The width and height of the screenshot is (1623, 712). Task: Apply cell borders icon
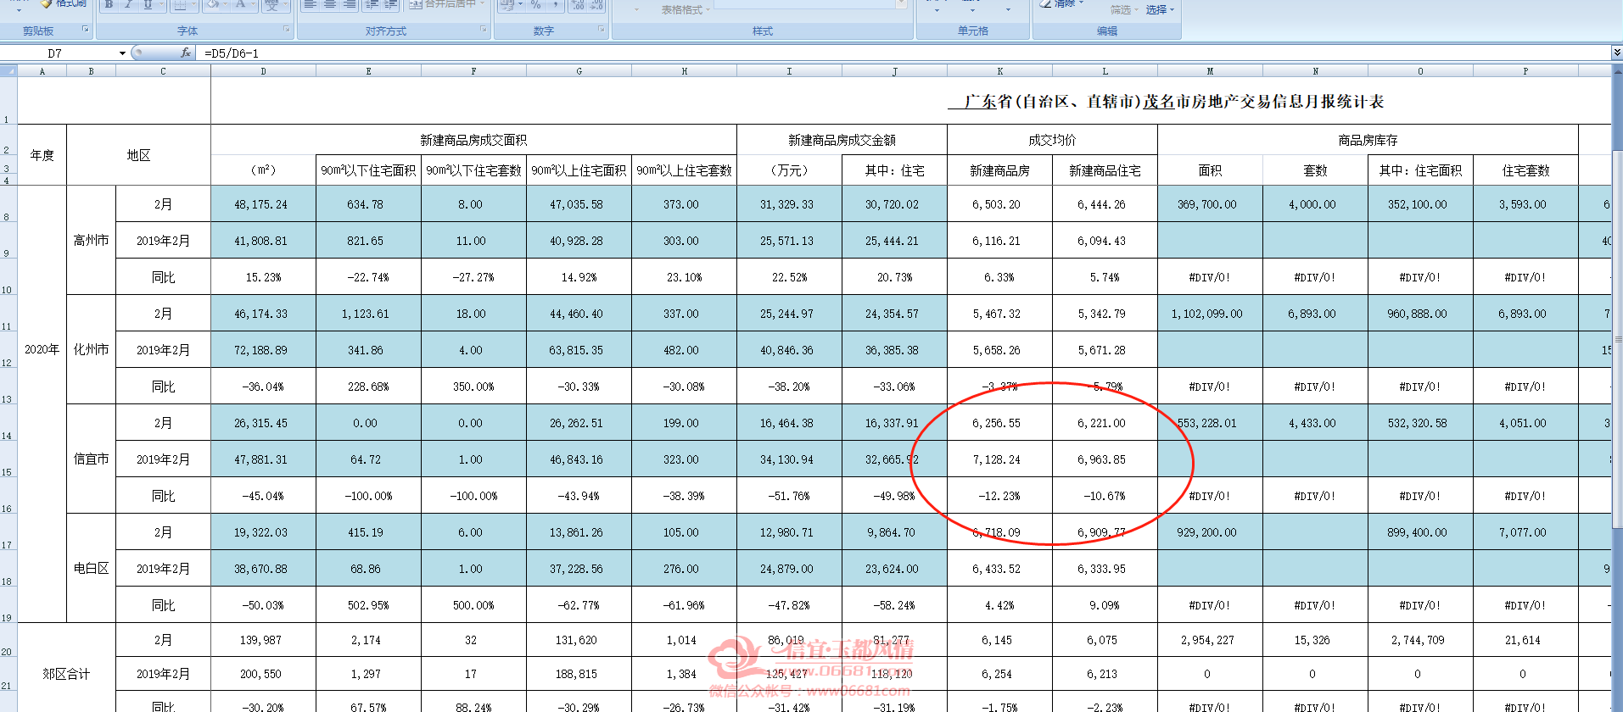coord(179,4)
